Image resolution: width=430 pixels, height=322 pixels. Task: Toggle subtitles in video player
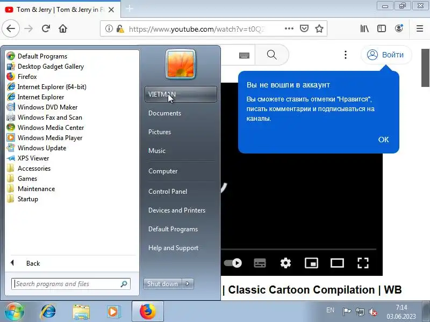point(260,263)
